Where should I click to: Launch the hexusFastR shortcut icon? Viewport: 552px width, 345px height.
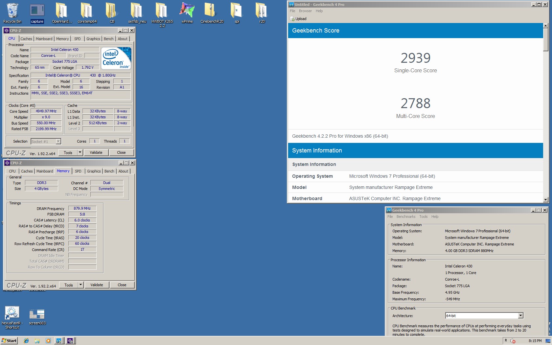(x=12, y=317)
